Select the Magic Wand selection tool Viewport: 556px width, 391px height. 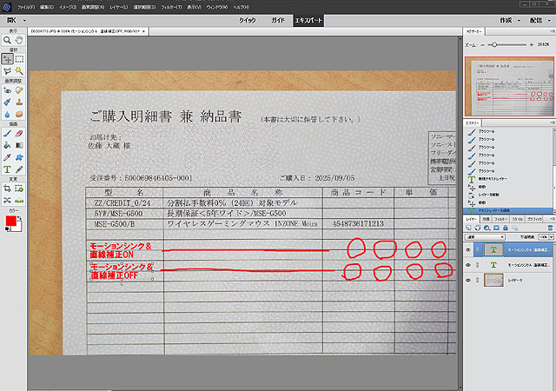click(x=19, y=71)
